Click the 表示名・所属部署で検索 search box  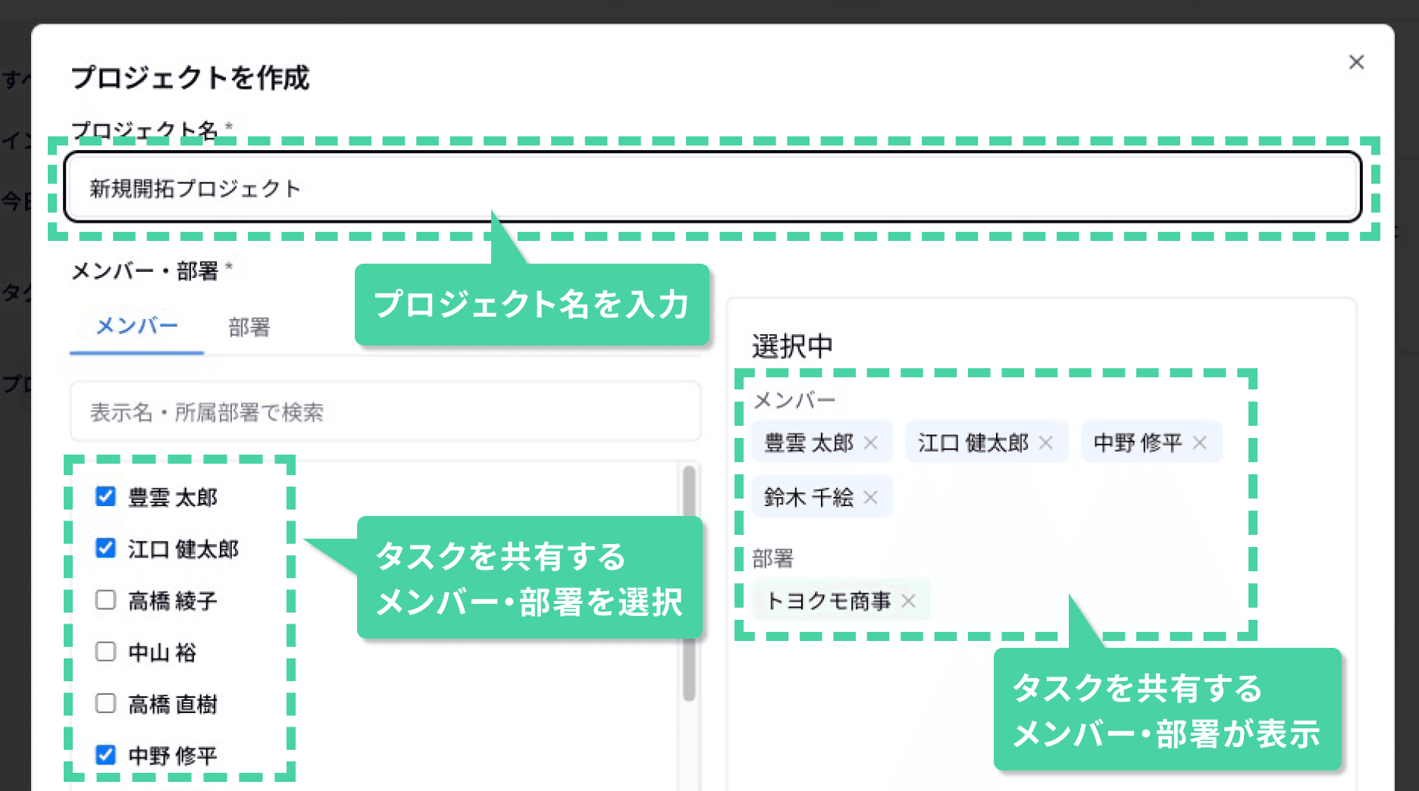[385, 412]
